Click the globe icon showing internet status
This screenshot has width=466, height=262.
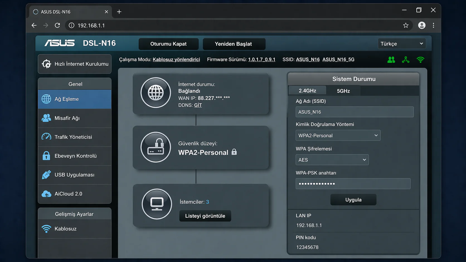156,93
